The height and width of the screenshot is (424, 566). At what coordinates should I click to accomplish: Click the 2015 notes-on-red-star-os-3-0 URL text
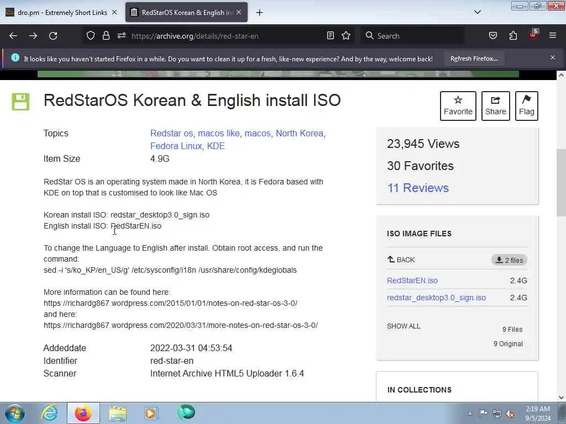170,303
